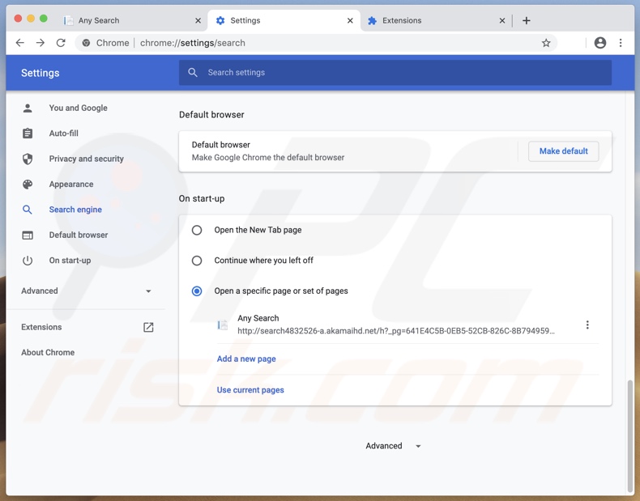The width and height of the screenshot is (640, 501).
Task: Open more actions for Any Search page
Action: tap(587, 325)
